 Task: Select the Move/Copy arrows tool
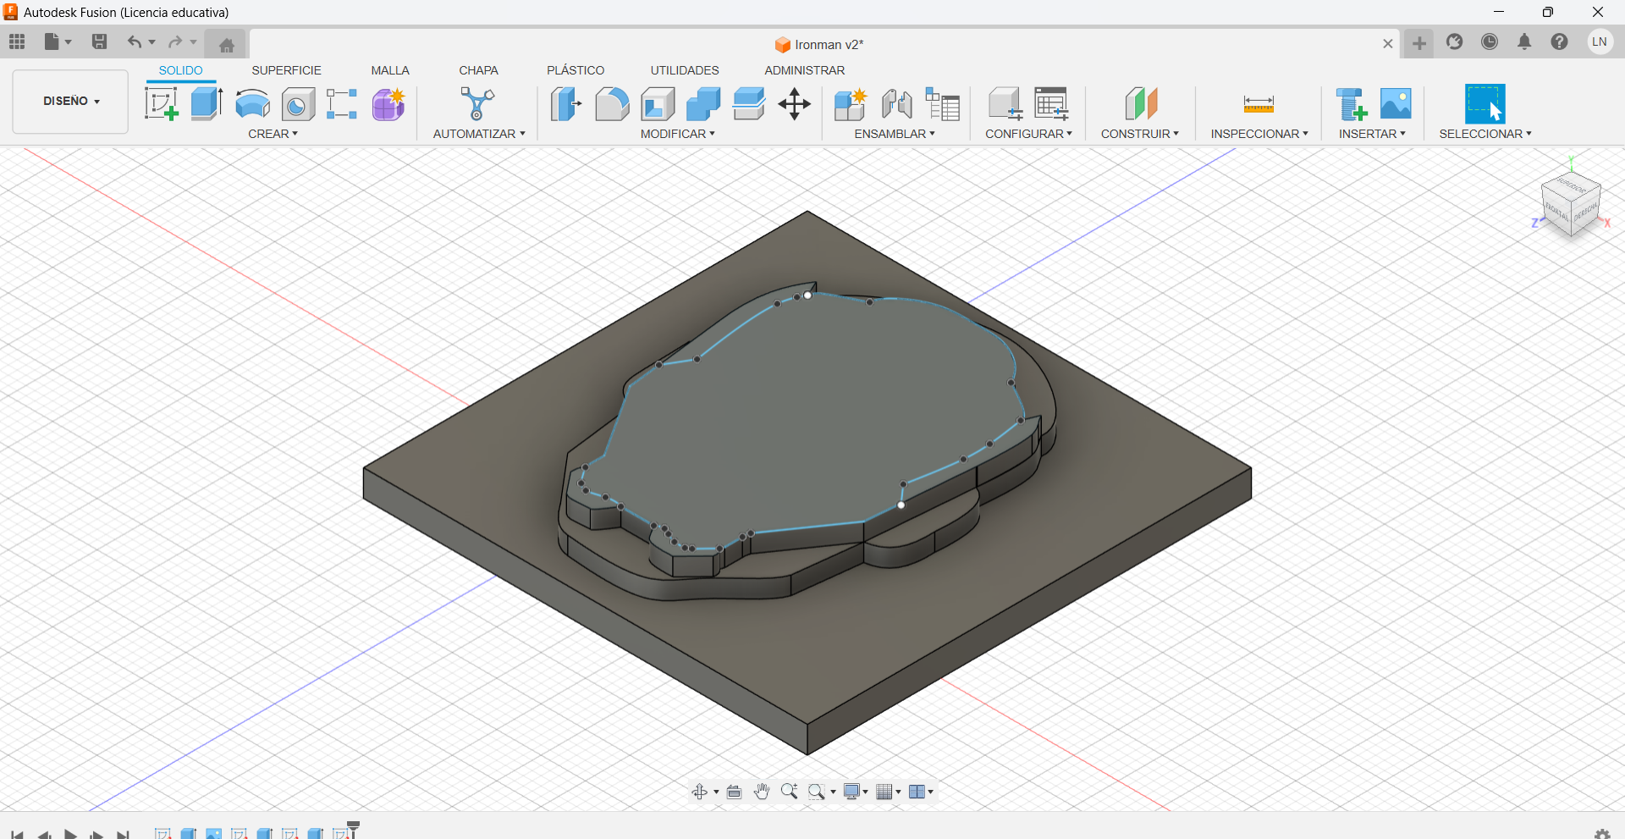(794, 104)
